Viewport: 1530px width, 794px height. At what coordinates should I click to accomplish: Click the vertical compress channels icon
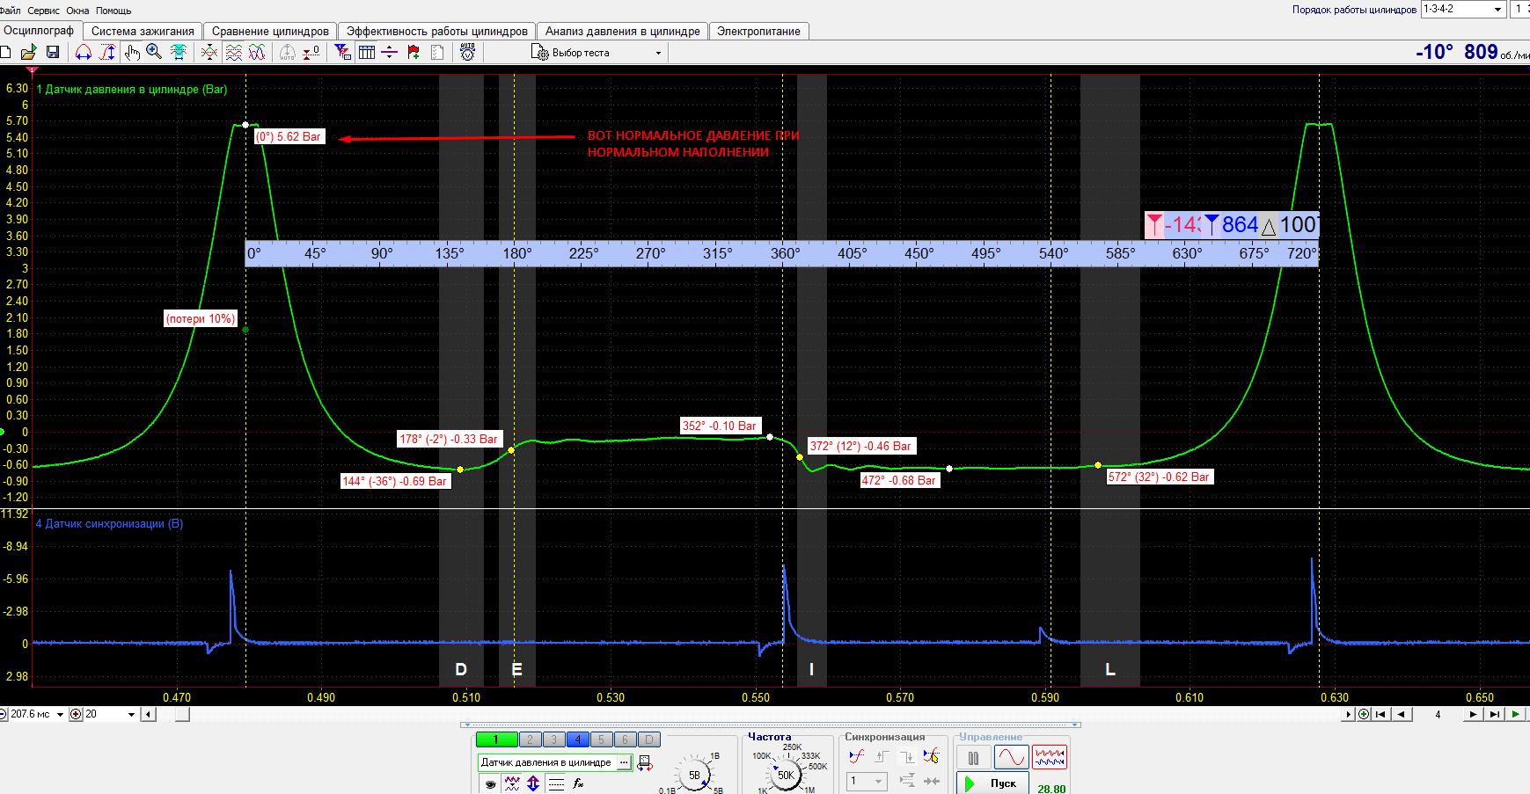pyautogui.click(x=209, y=53)
